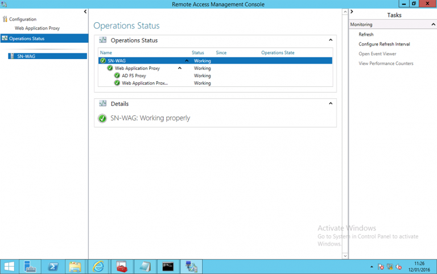Click the Action Center flag tray icon
This screenshot has height=274, width=437.
(381, 267)
